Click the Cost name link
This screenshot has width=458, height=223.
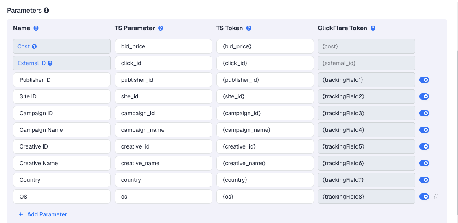tap(24, 46)
